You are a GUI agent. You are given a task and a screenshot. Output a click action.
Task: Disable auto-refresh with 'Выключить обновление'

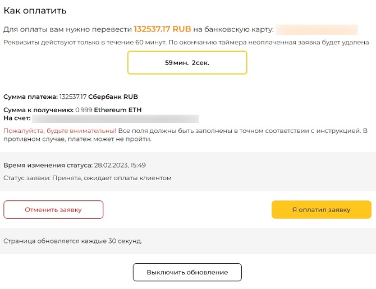[x=187, y=272]
